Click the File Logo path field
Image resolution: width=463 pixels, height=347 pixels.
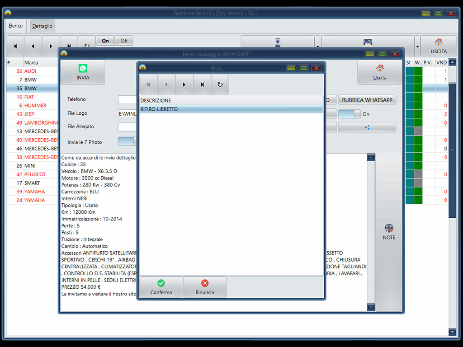(127, 113)
